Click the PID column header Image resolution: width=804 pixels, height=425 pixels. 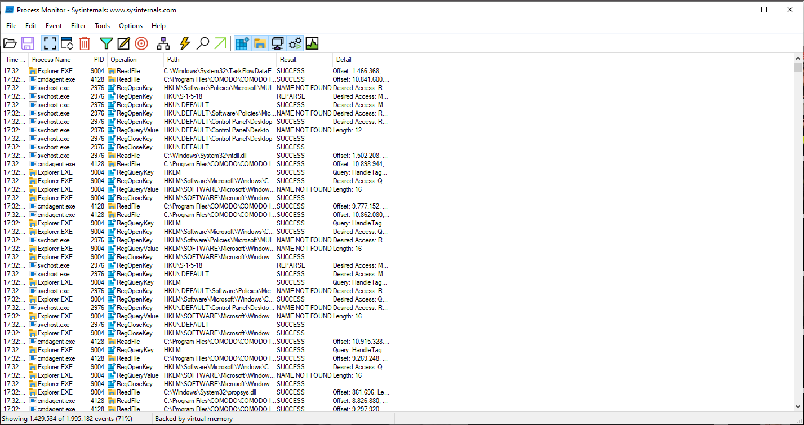point(96,60)
